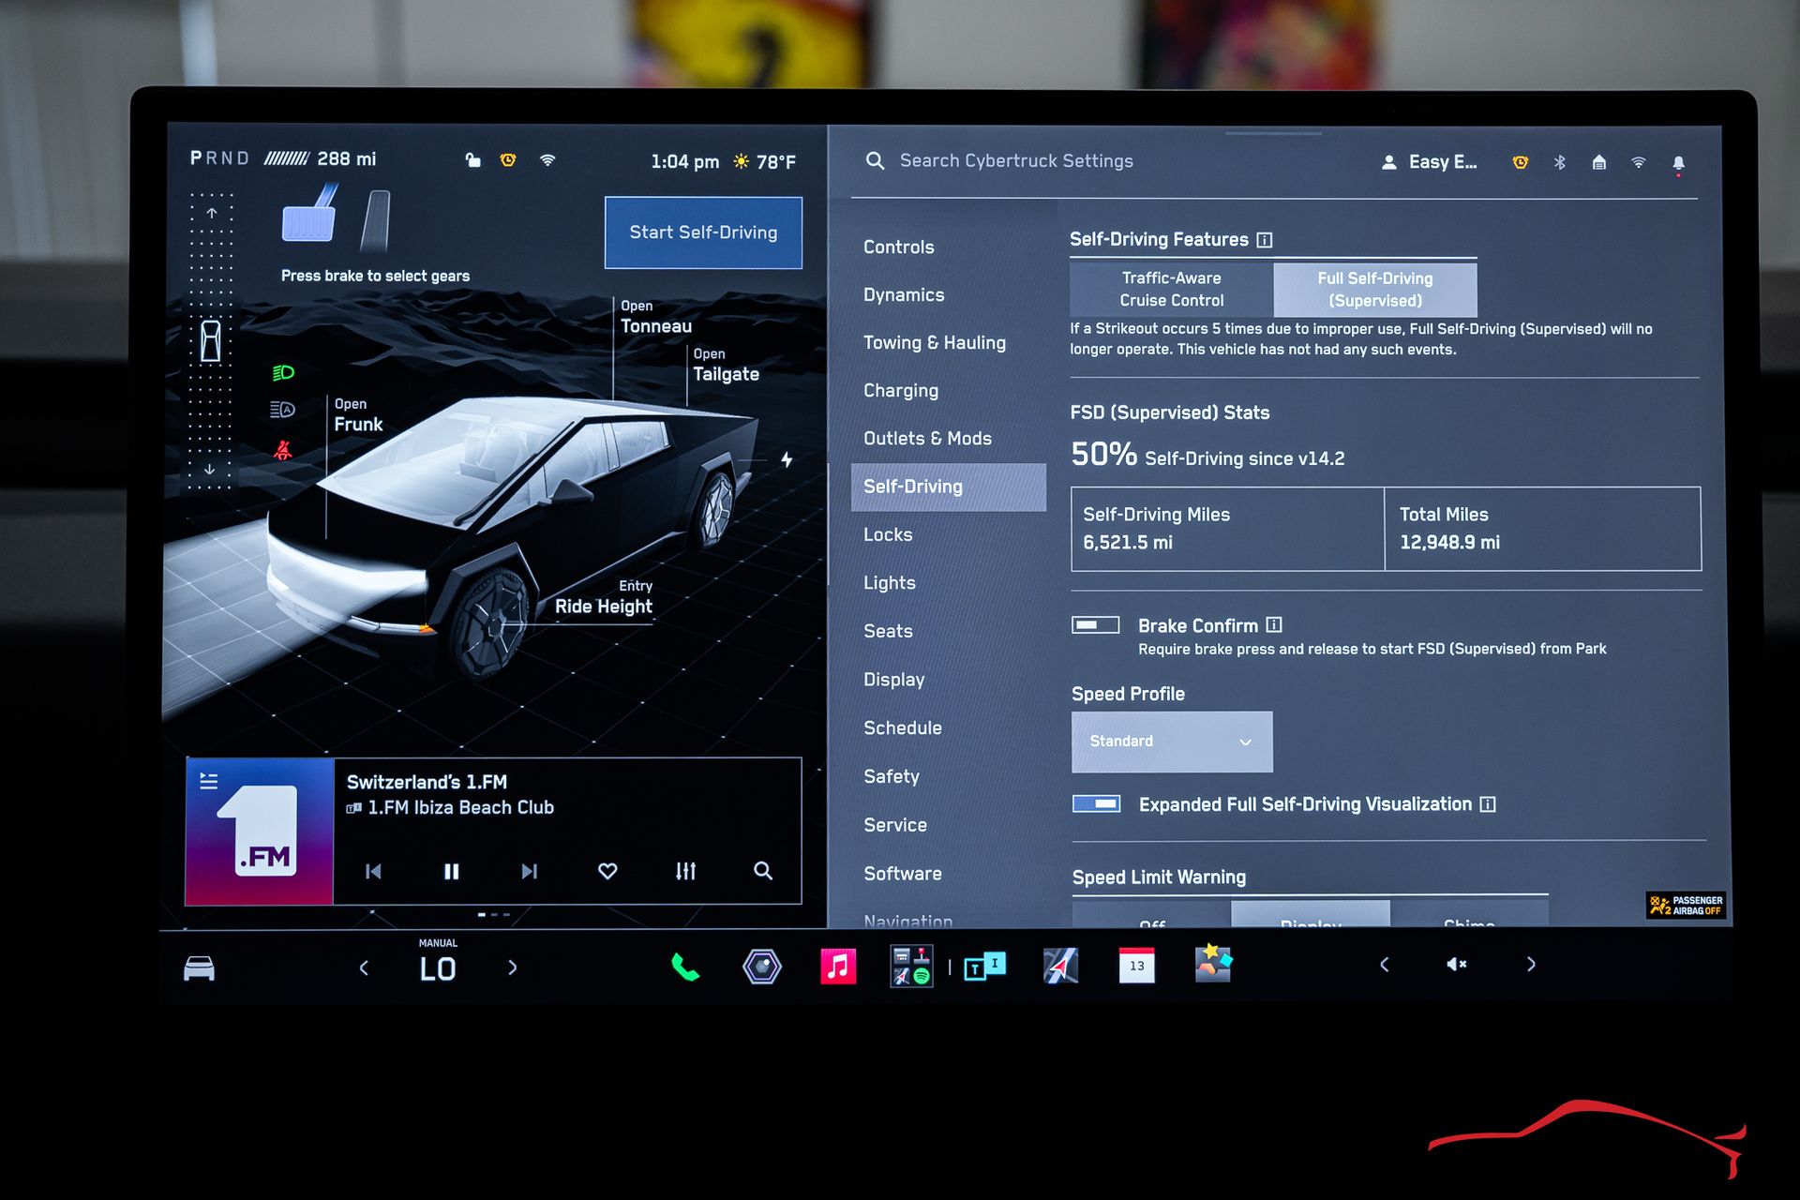Select Full Self-Driving (Supervised) option
The height and width of the screenshot is (1200, 1800).
[1375, 289]
